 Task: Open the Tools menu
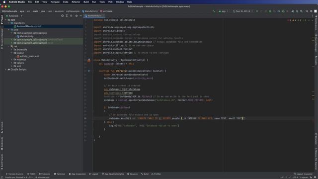click(x=102, y=2)
